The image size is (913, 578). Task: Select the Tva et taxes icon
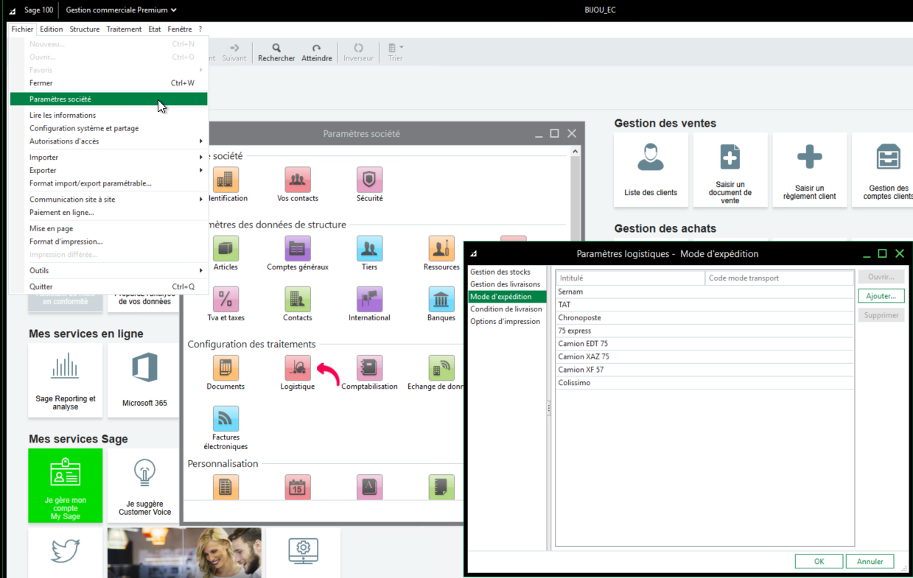pos(225,300)
